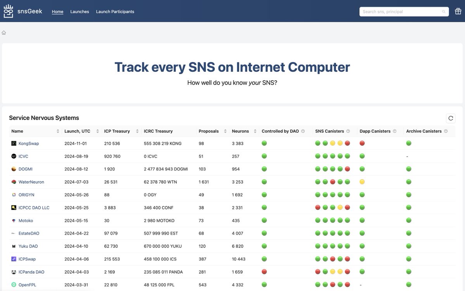Click the ICVC logo icon
The image size is (465, 291).
pos(14,156)
